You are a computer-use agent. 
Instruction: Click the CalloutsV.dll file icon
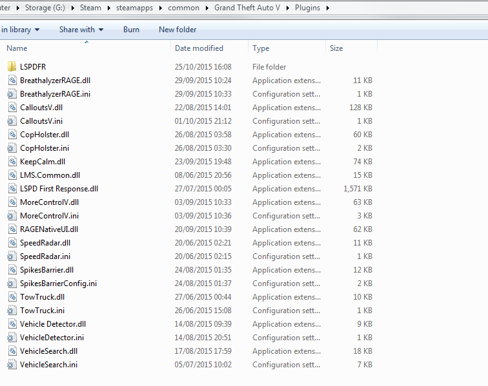12,107
